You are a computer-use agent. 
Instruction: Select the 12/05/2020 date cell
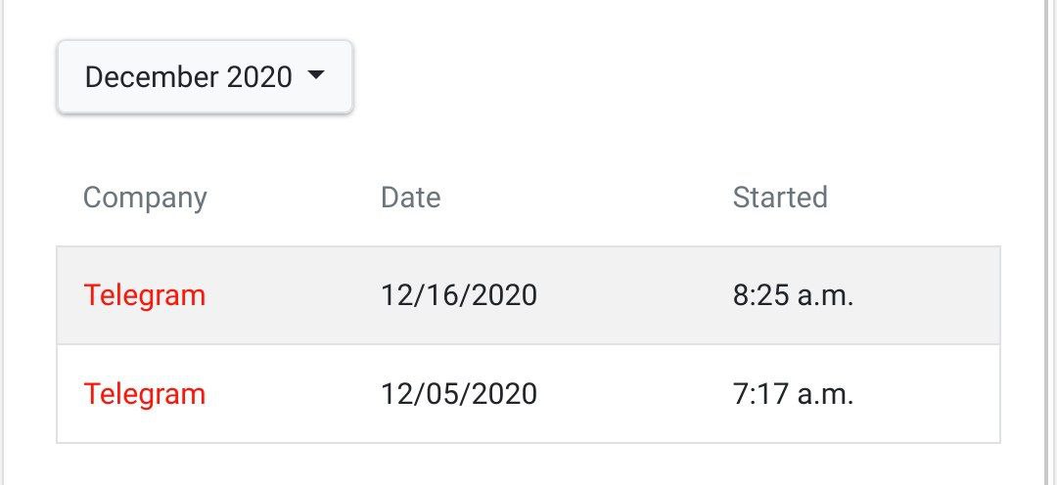pos(459,394)
